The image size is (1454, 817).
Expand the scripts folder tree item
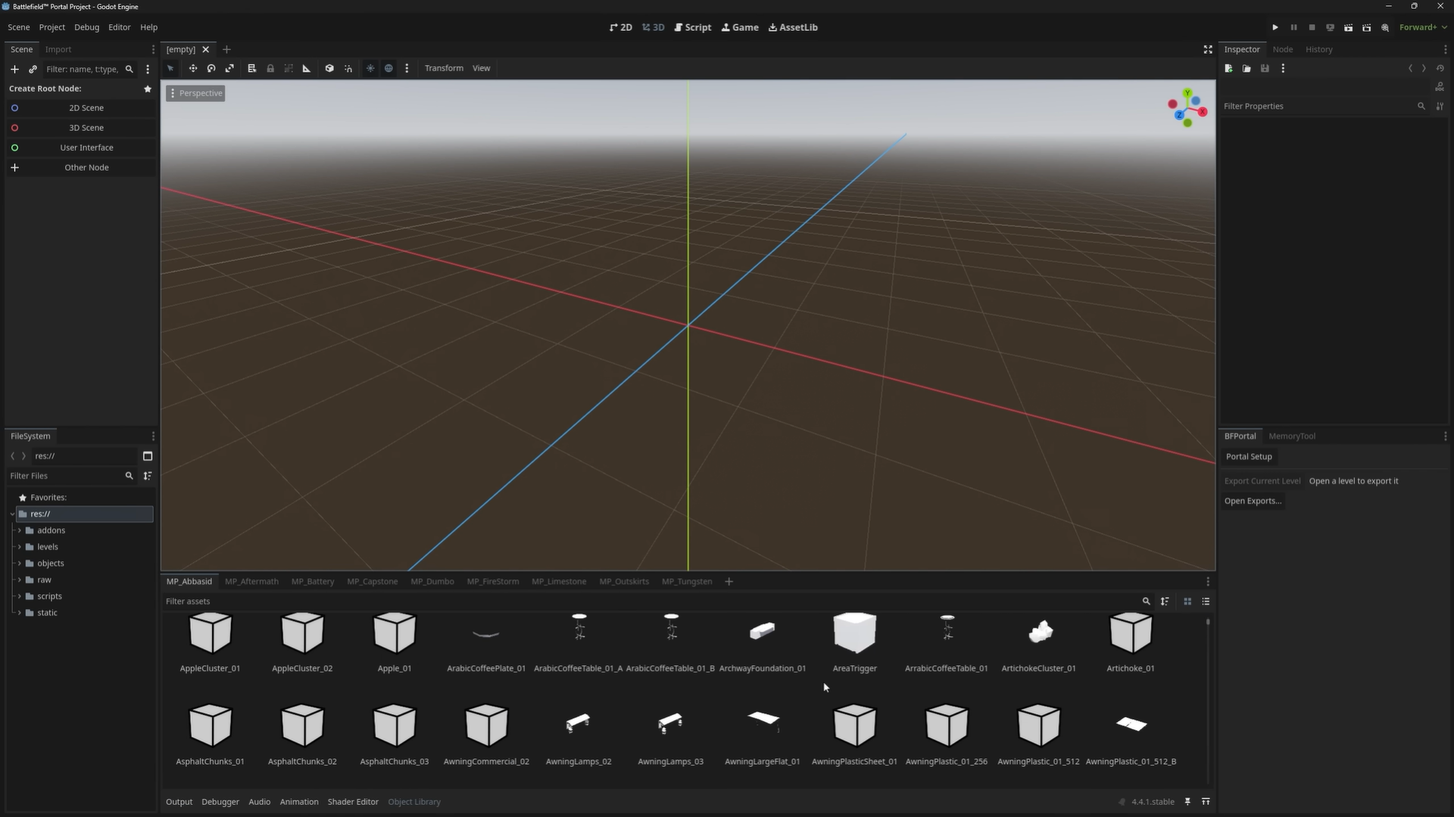point(20,596)
